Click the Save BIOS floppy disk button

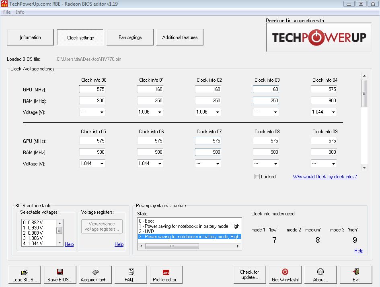pos(60,275)
